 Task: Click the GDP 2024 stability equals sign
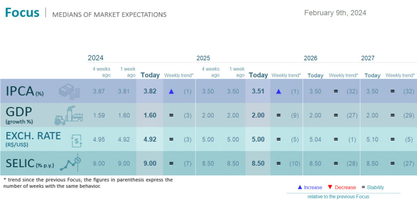pos(171,116)
